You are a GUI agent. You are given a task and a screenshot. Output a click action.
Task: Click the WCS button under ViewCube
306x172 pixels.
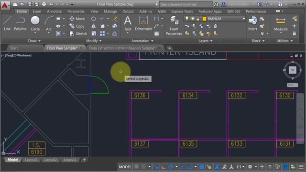point(292,85)
